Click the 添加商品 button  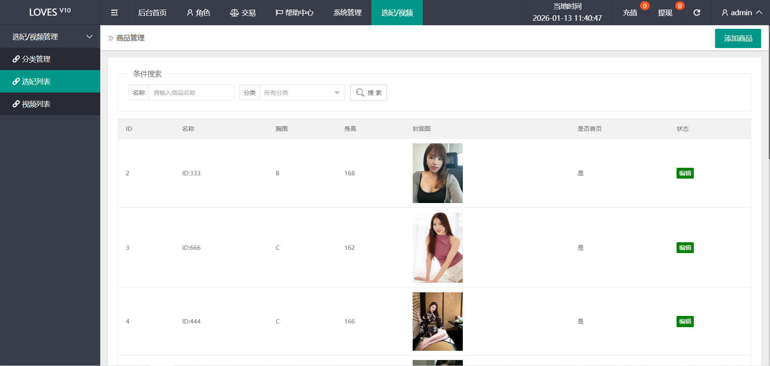[738, 38]
